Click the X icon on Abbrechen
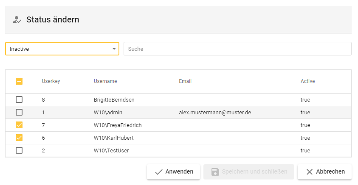The image size is (358, 185). coord(310,172)
